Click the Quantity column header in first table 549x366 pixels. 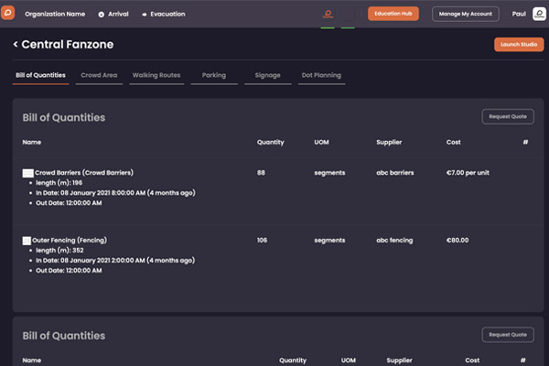(271, 142)
